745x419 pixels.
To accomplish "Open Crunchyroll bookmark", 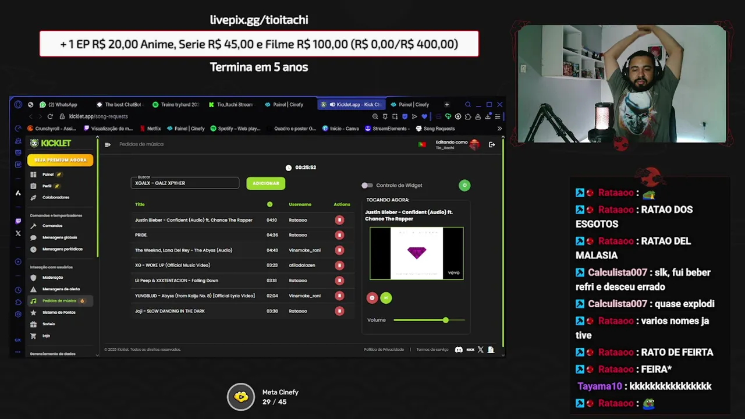I will pyautogui.click(x=52, y=129).
